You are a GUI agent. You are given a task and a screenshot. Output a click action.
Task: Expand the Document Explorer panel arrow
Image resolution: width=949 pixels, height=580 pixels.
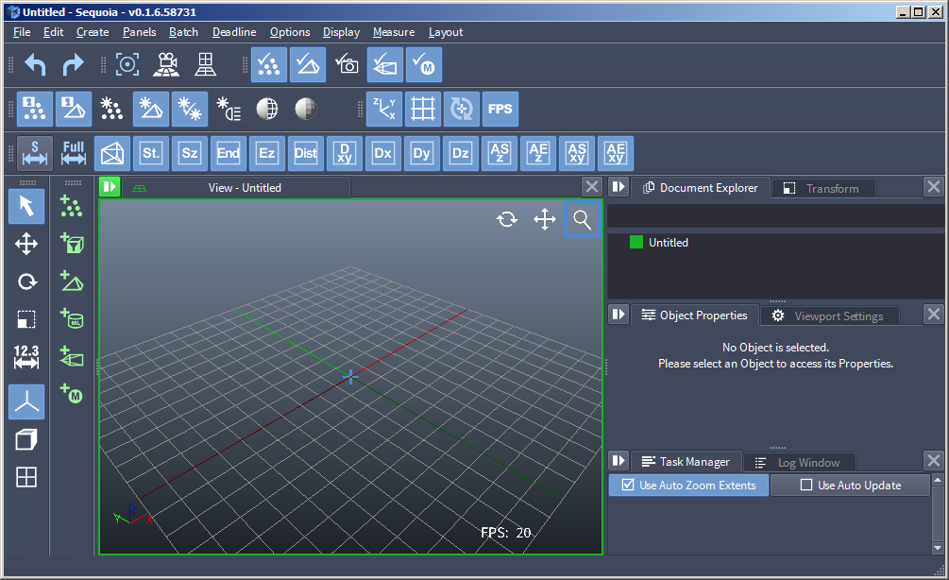618,186
